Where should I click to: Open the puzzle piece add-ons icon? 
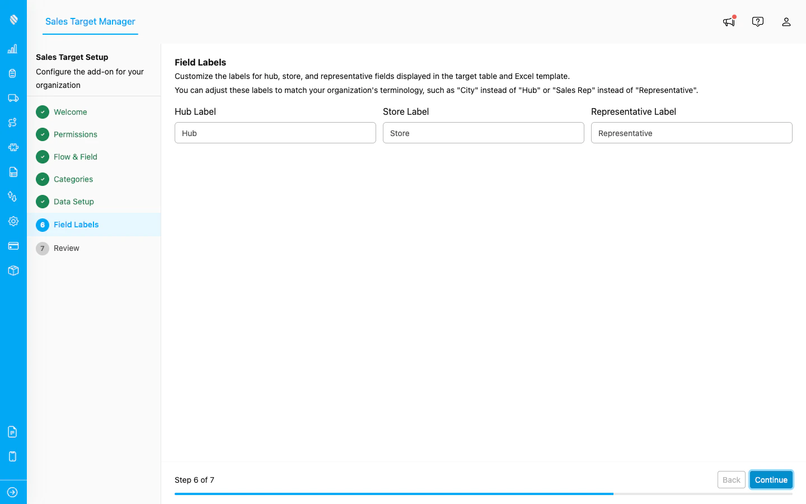click(x=13, y=147)
